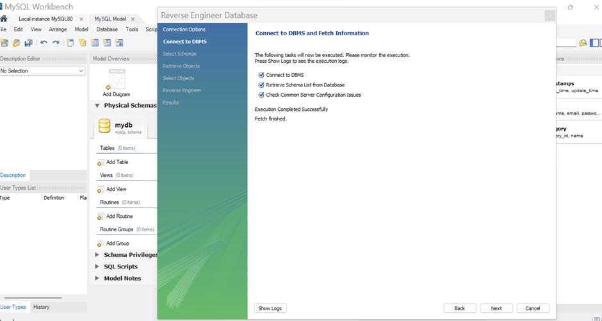Click the Show Logs button
This screenshot has height=321, width=602.
click(270, 308)
